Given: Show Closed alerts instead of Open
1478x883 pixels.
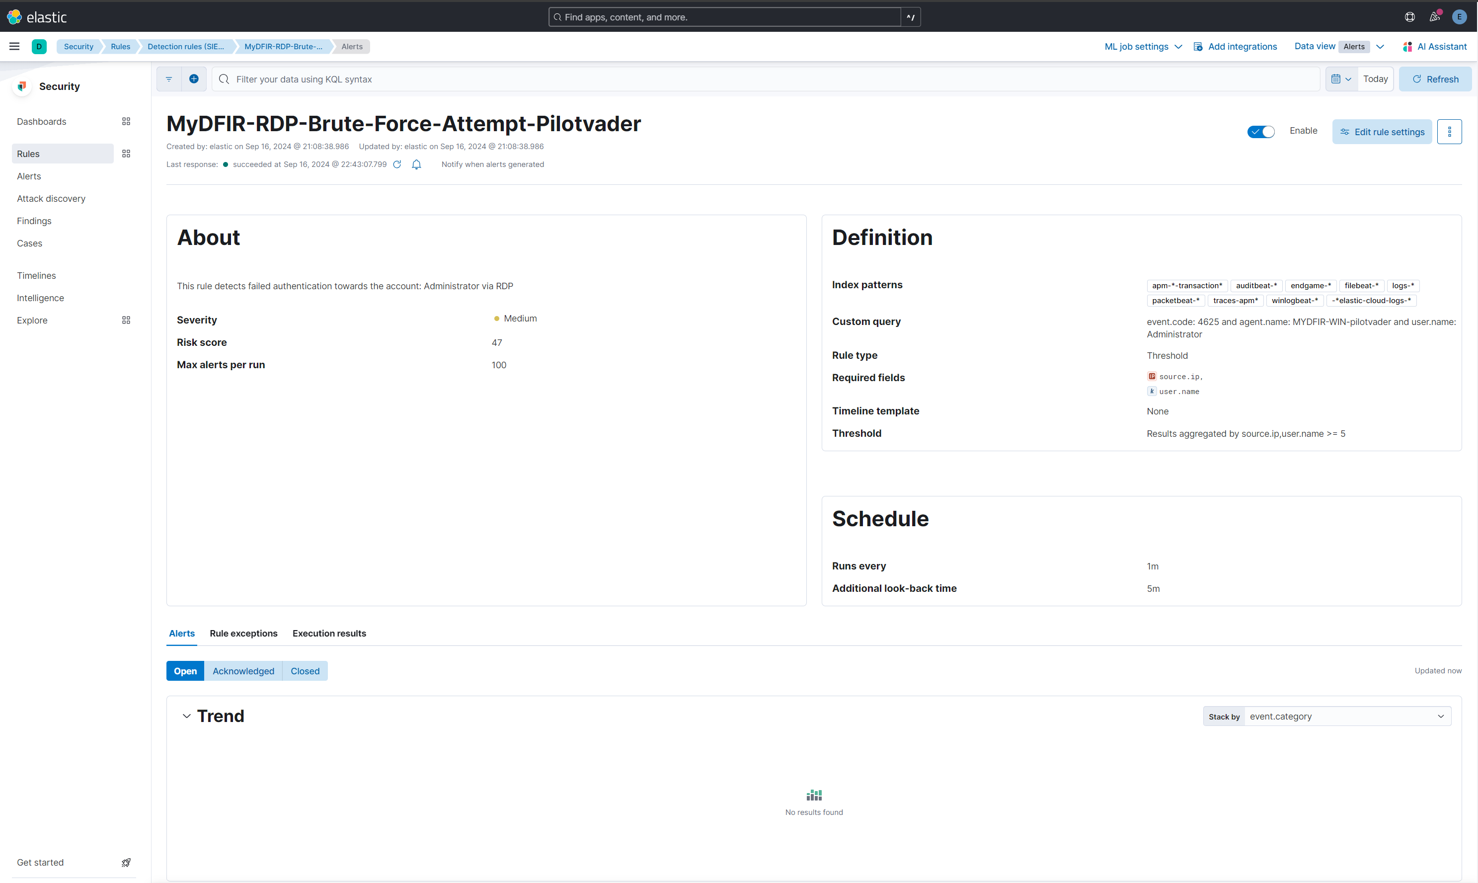Looking at the screenshot, I should pyautogui.click(x=304, y=671).
